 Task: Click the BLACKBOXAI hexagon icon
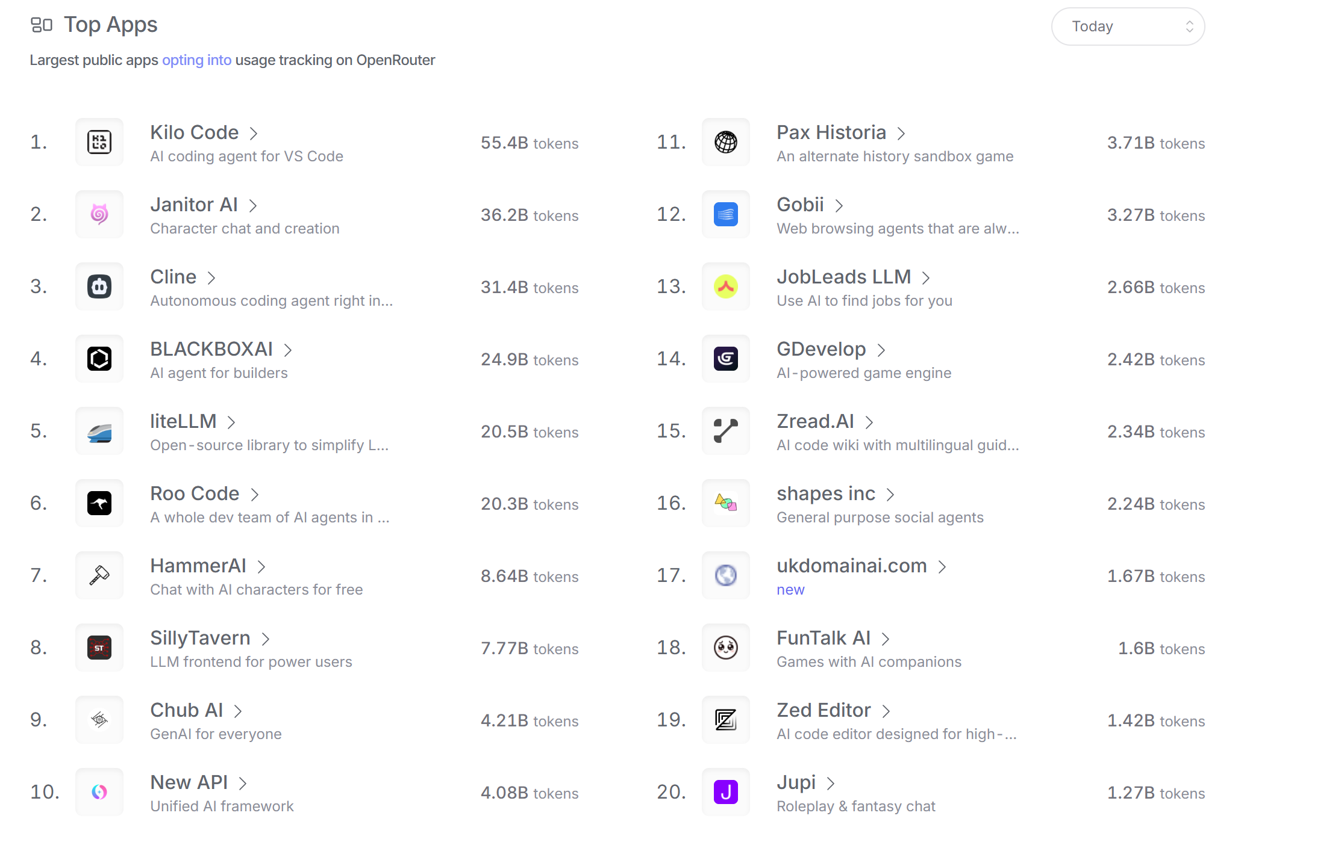coord(99,359)
